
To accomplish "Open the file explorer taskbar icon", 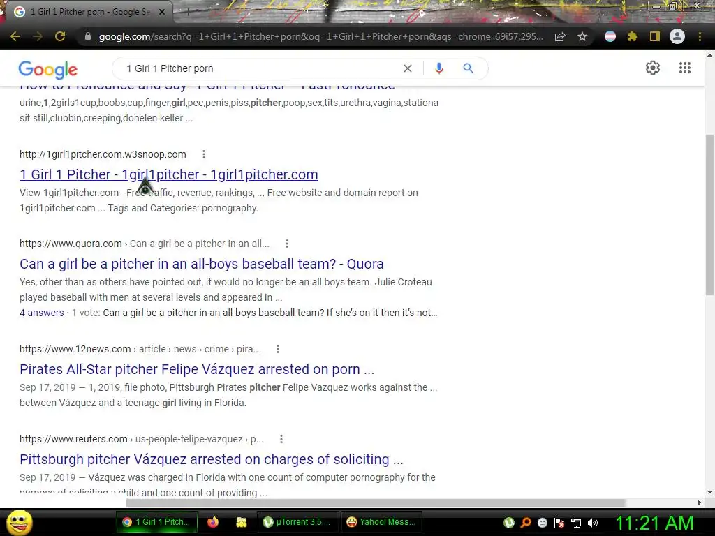I will pos(241,522).
